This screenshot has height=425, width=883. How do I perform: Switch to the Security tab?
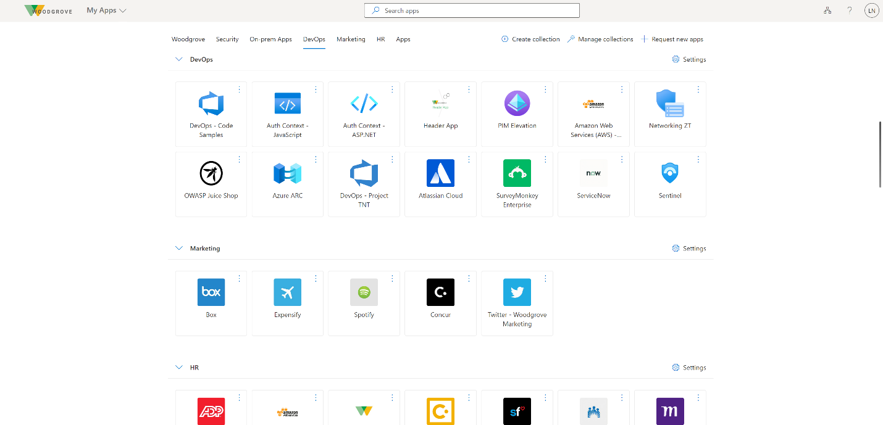coord(227,39)
